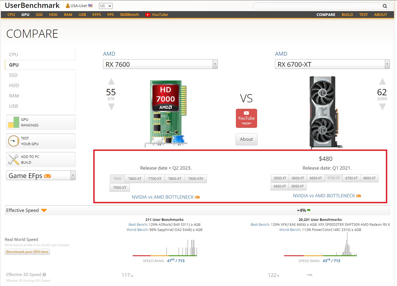Open the FPS nav menu item

[110, 15]
